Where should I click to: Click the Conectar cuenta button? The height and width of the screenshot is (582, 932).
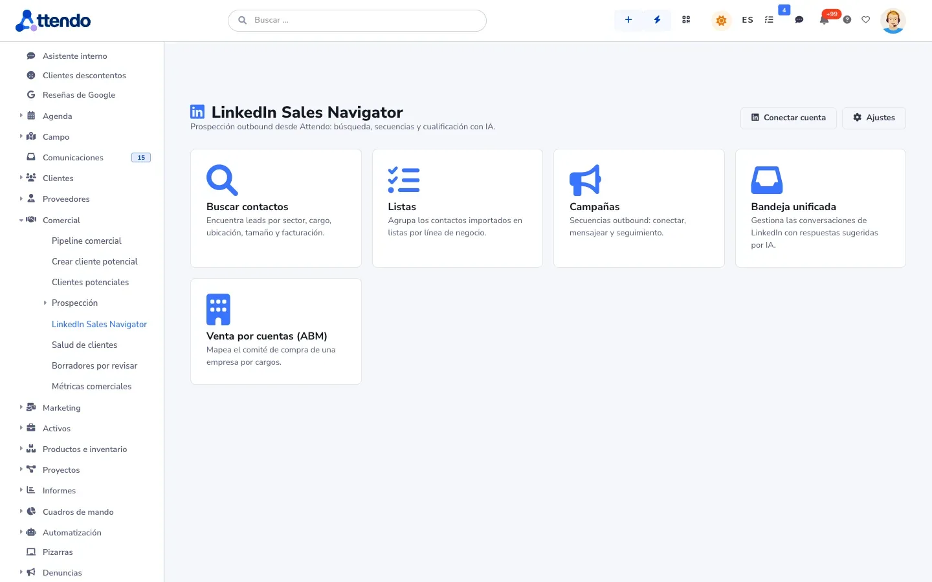(x=788, y=118)
